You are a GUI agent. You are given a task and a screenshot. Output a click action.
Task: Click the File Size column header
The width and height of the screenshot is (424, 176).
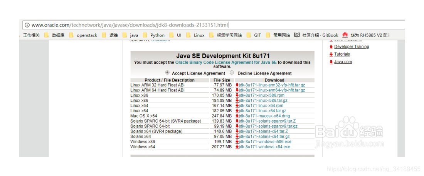point(222,80)
